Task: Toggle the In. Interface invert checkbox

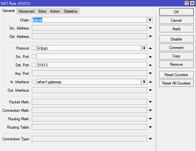Action: (34, 82)
